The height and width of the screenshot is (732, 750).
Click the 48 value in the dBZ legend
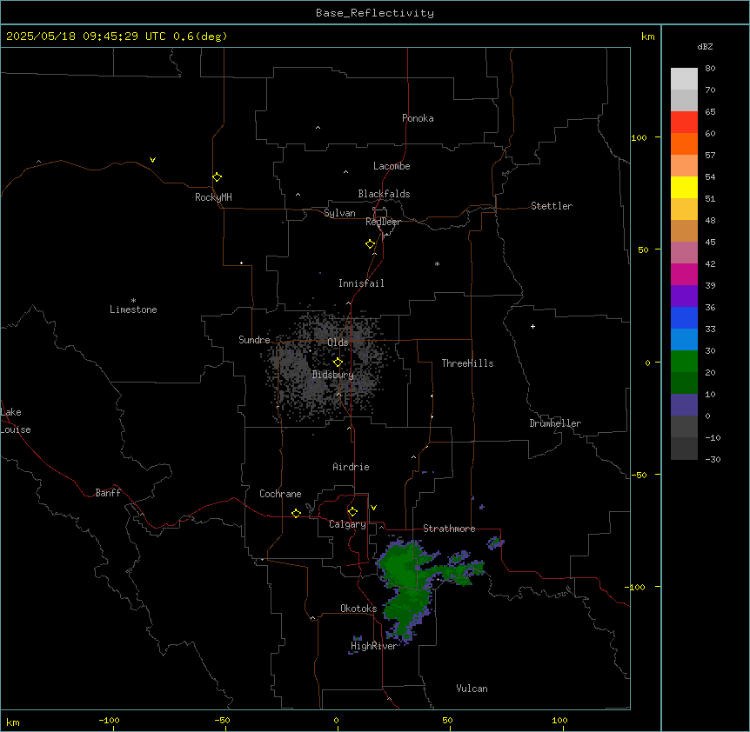tap(710, 220)
